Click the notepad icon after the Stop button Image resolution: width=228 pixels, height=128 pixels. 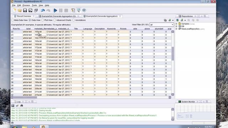pos(73,10)
